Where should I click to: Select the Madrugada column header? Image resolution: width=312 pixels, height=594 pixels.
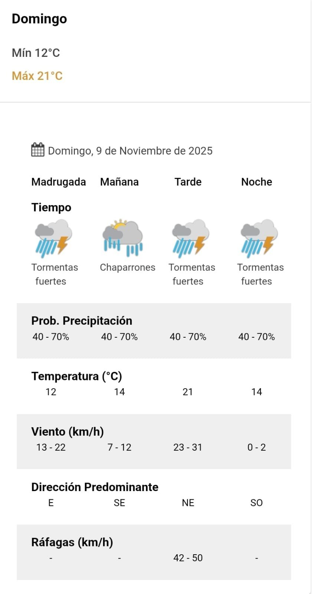click(59, 182)
